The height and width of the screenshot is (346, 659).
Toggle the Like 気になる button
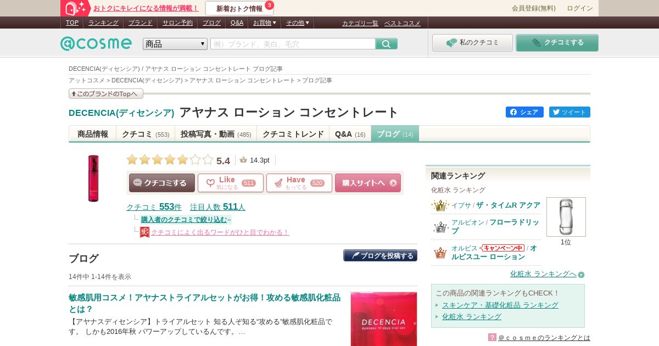coord(231,183)
